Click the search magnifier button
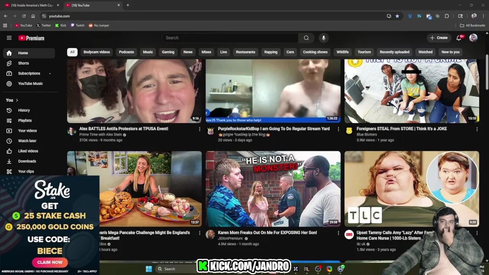This screenshot has height=275, width=489. coord(306,38)
